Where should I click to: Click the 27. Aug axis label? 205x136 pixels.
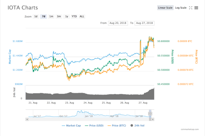pos(143,103)
